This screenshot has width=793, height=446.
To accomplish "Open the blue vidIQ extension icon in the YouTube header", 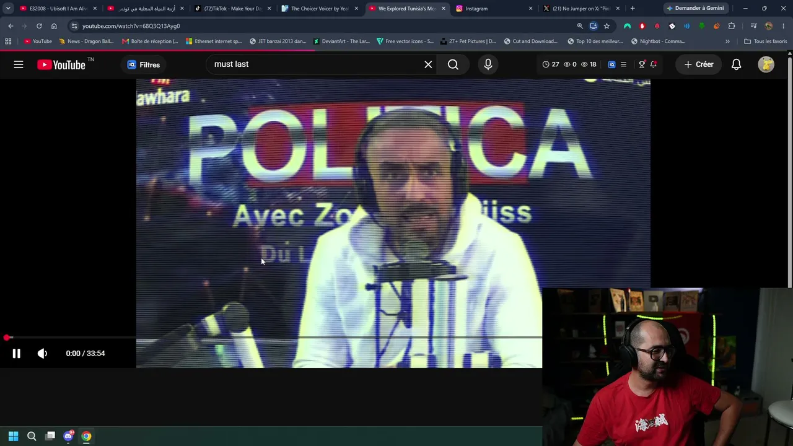I will (611, 64).
